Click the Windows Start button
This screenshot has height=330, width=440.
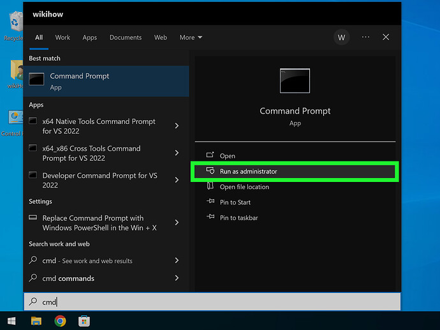(x=11, y=320)
